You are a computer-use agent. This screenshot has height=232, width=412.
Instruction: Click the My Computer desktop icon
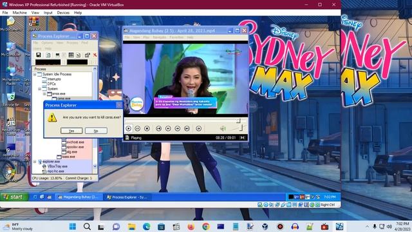click(11, 49)
